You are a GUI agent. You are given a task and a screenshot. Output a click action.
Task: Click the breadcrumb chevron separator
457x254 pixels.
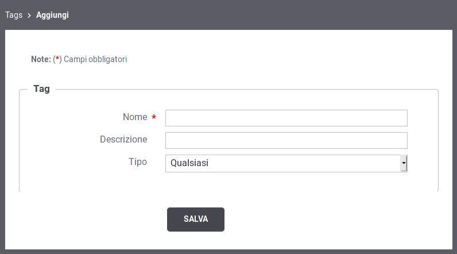pyautogui.click(x=29, y=16)
